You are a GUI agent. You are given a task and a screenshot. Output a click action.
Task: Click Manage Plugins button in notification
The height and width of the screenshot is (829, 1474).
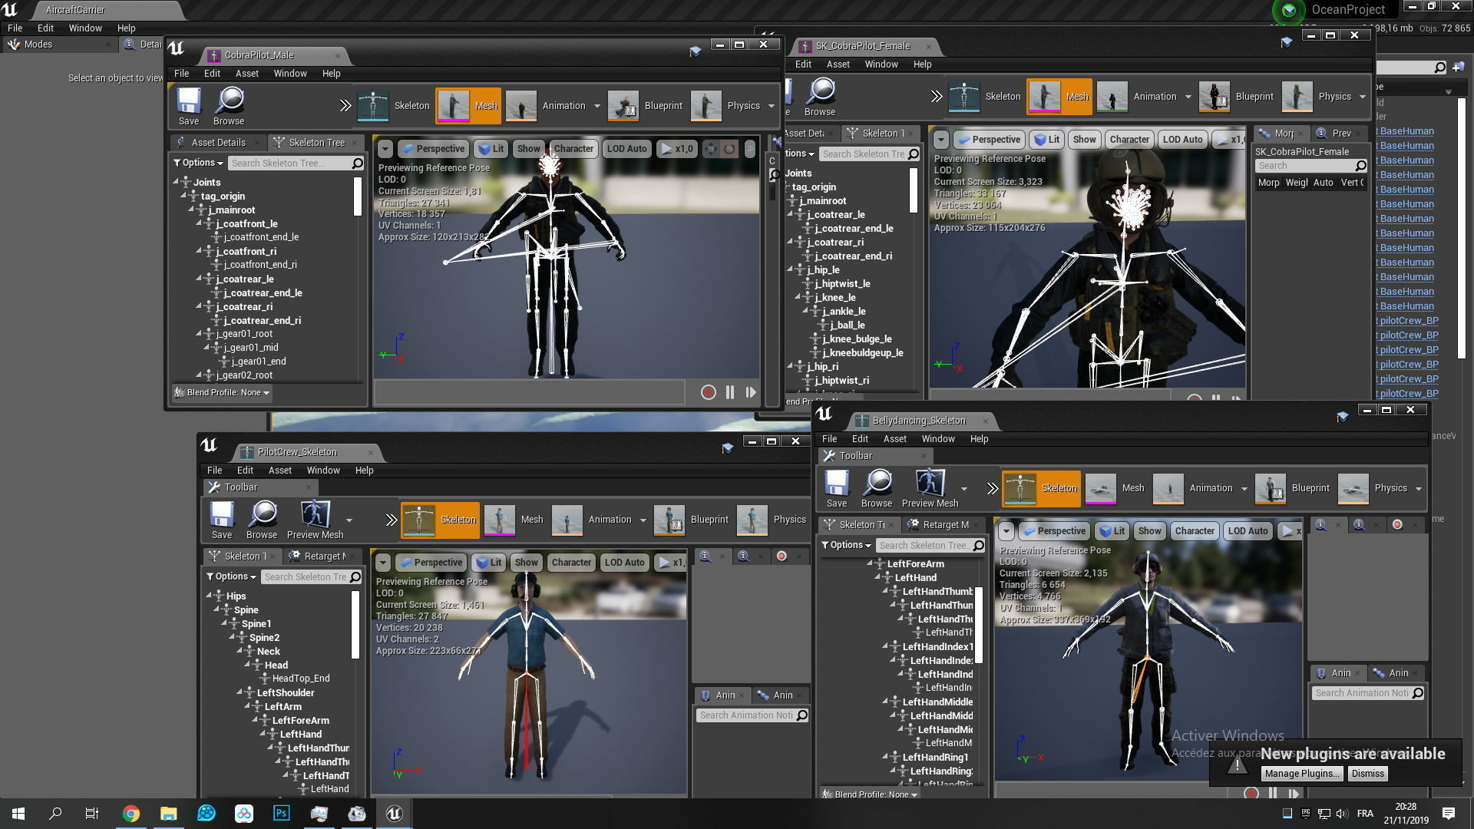click(x=1301, y=774)
